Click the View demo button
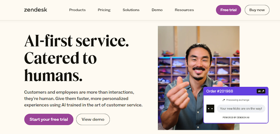280x134 pixels. (93, 119)
